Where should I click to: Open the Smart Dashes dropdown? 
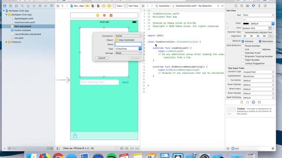tap(258, 85)
